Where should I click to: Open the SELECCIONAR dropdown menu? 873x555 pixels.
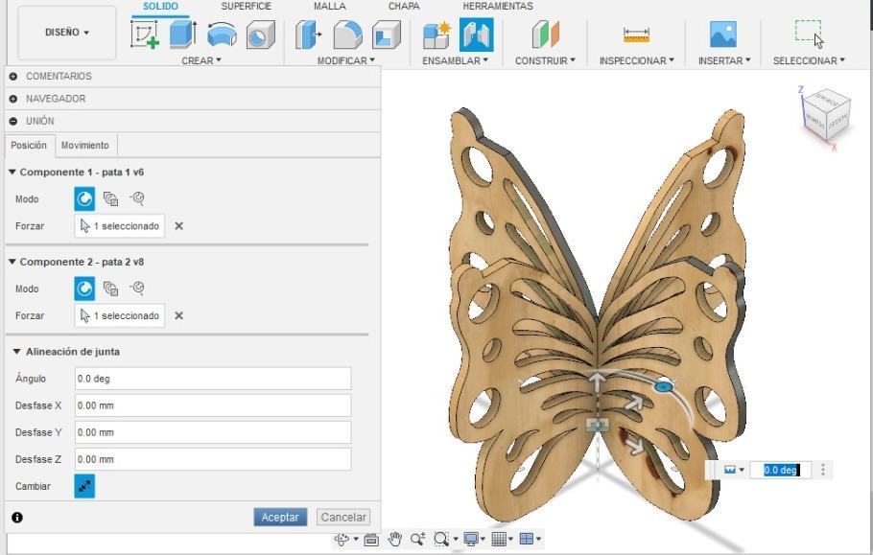click(x=809, y=60)
